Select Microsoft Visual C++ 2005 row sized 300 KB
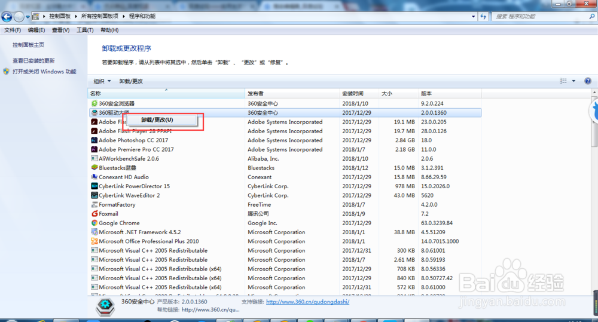 (x=285, y=250)
